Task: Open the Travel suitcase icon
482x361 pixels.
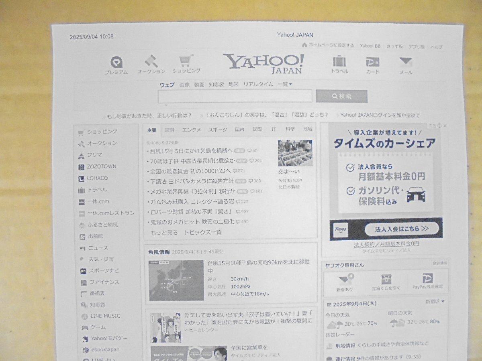Action: coord(339,62)
